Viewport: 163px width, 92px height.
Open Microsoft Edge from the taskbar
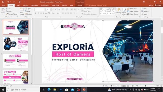pos(49,90)
